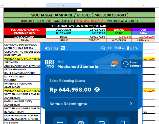Click the GOPAY green cell
159x124 pixels.
[119, 33]
